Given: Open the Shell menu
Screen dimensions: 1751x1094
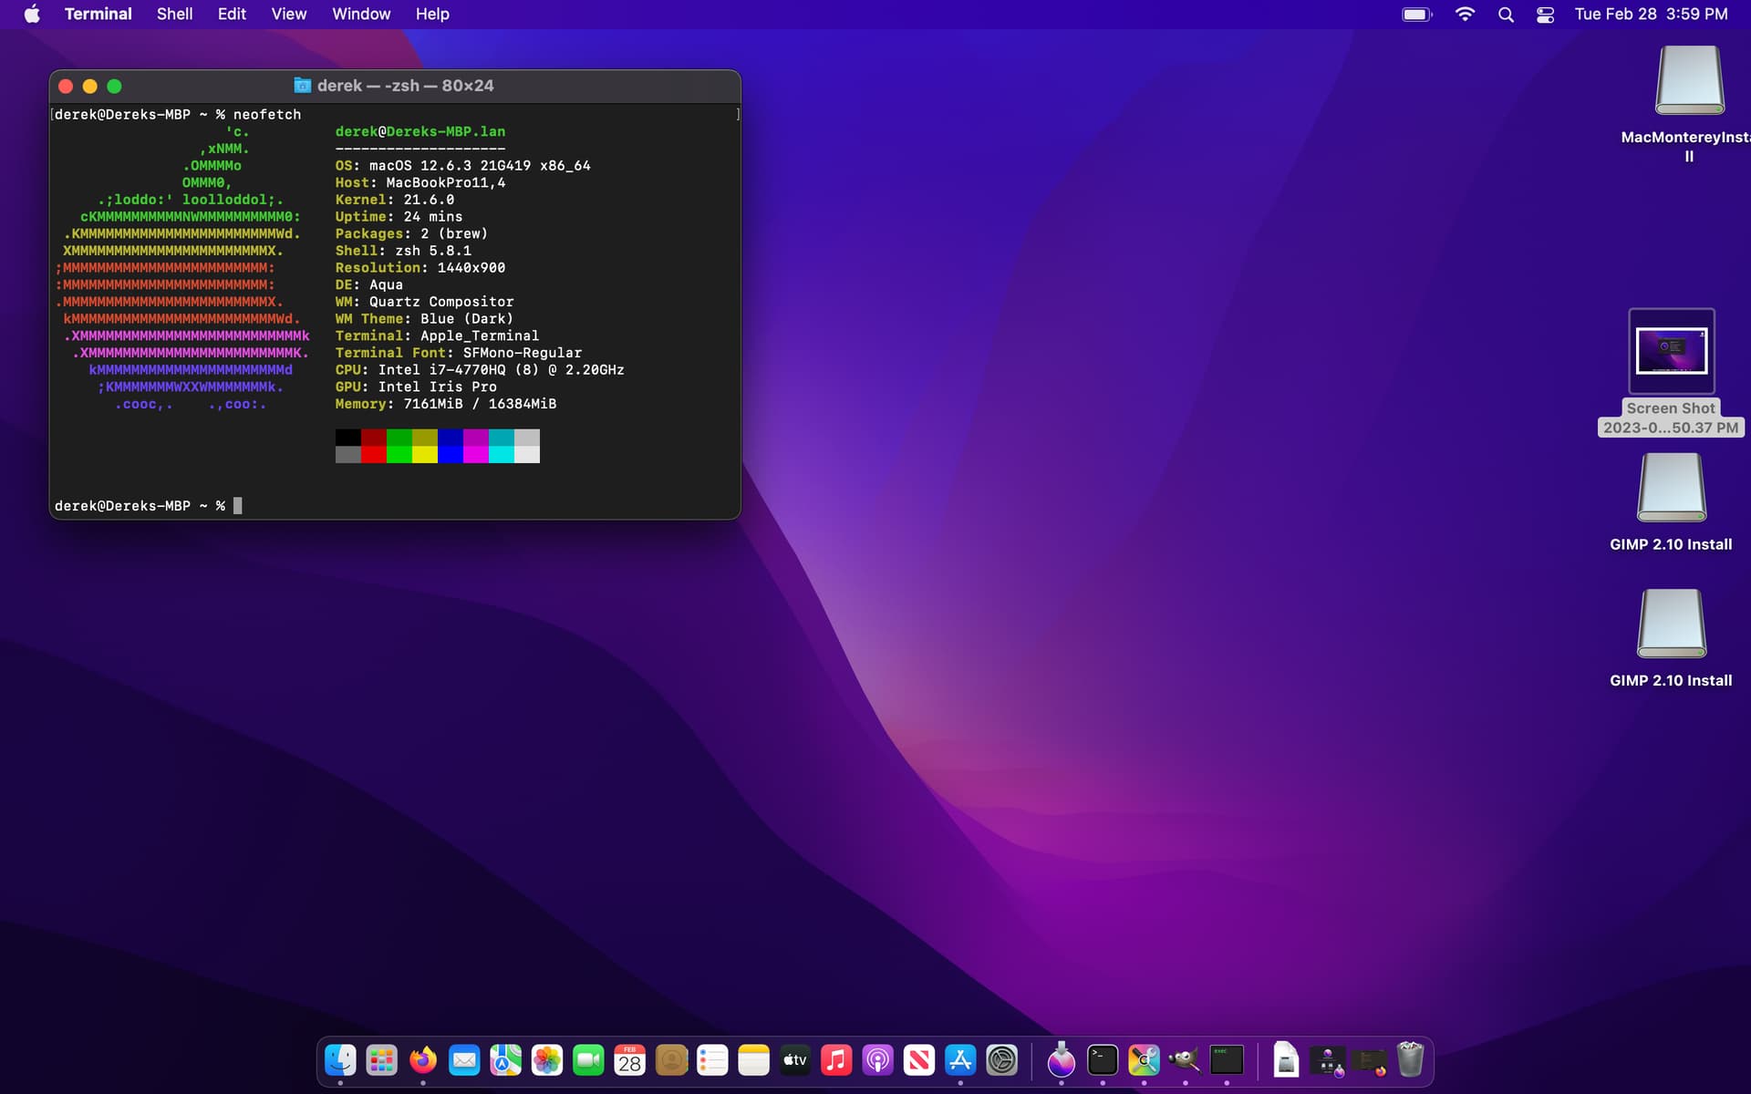Looking at the screenshot, I should [174, 14].
